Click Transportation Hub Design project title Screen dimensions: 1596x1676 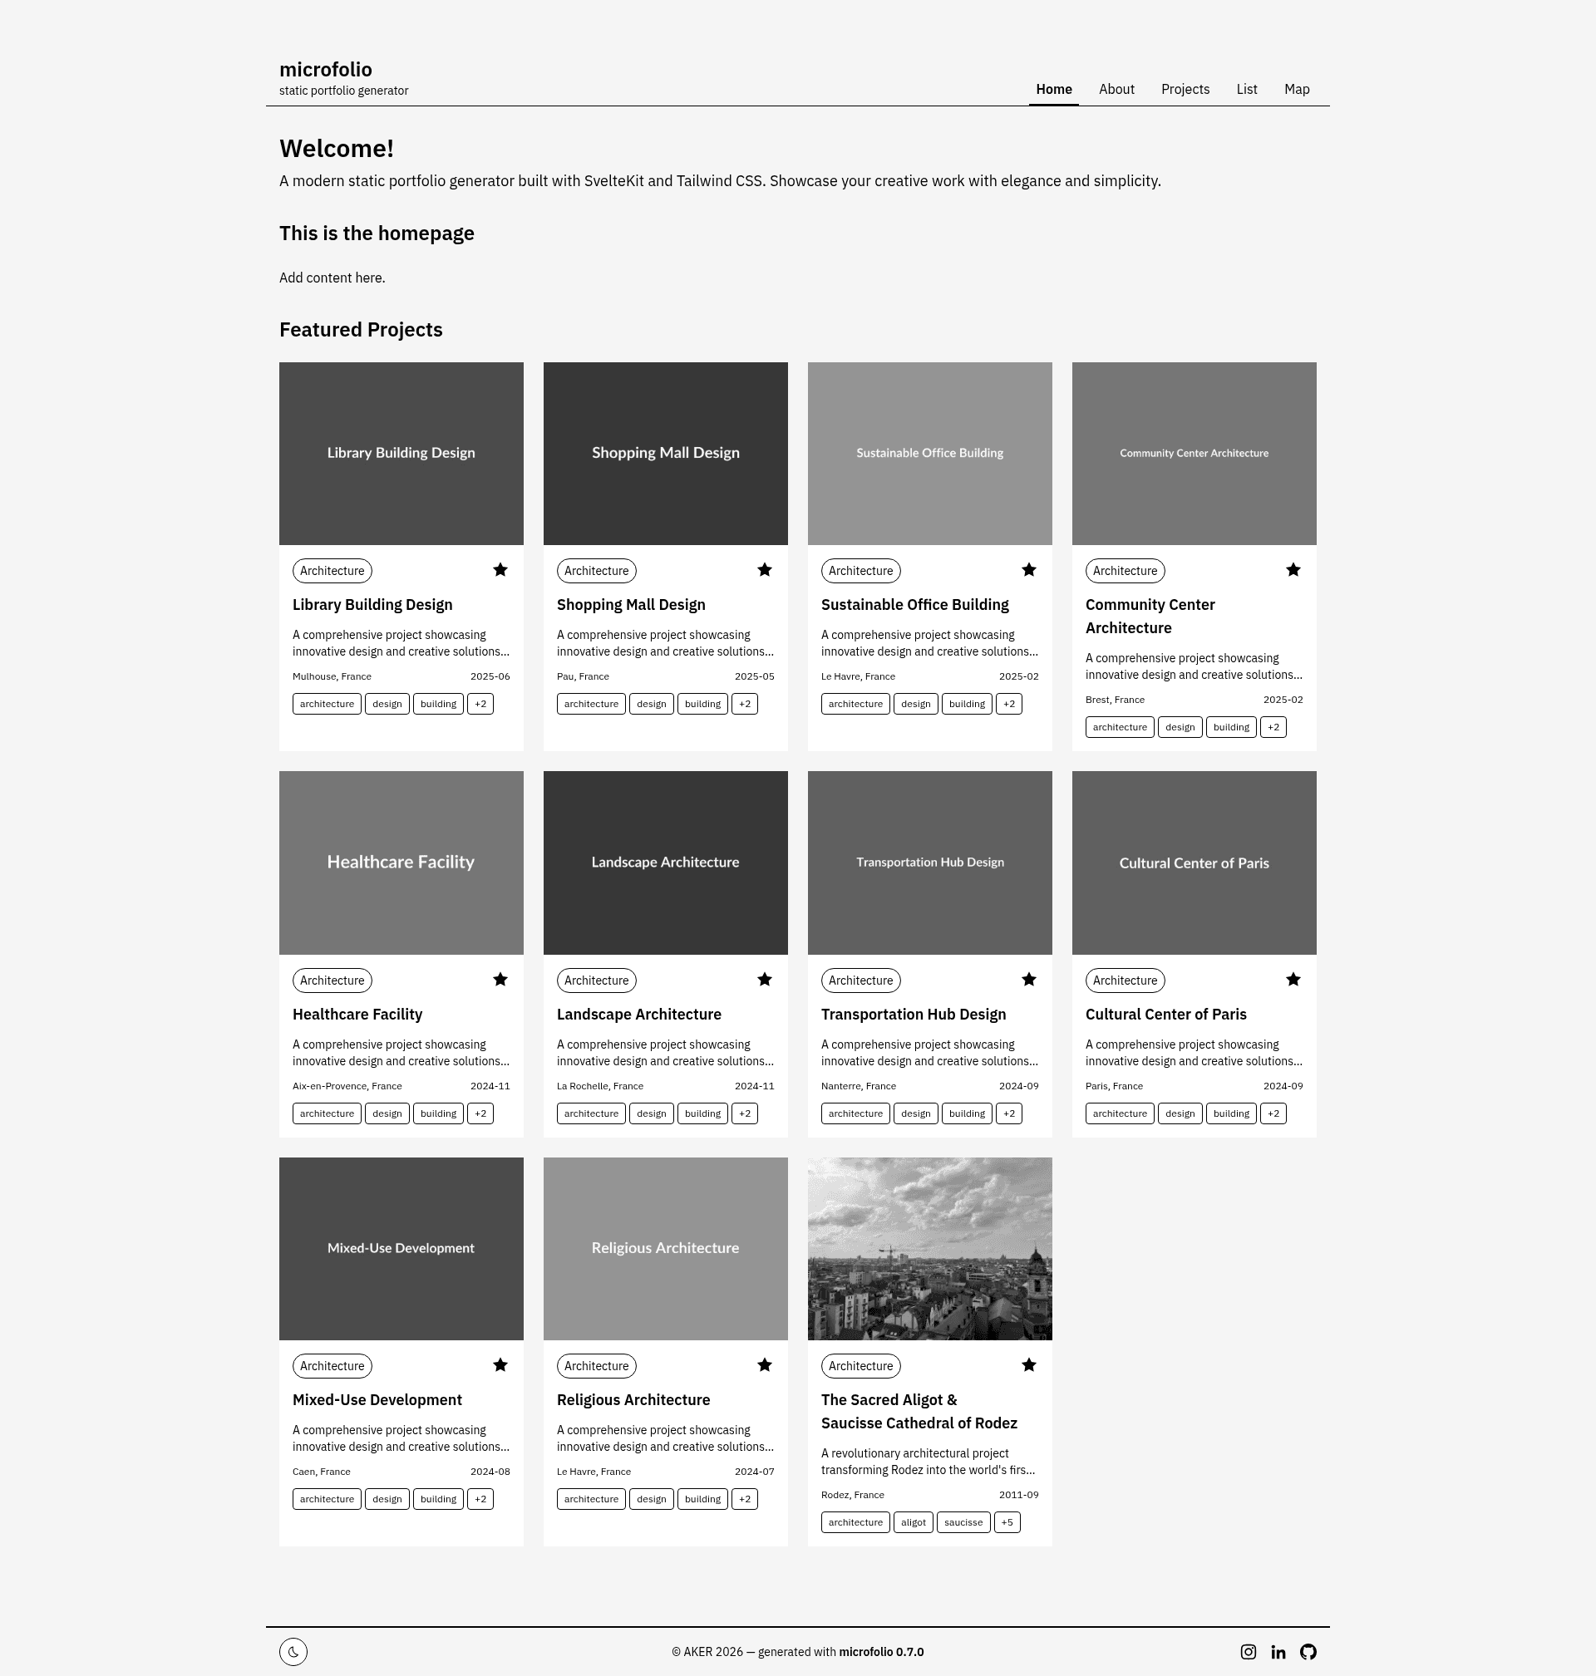pyautogui.click(x=913, y=1015)
